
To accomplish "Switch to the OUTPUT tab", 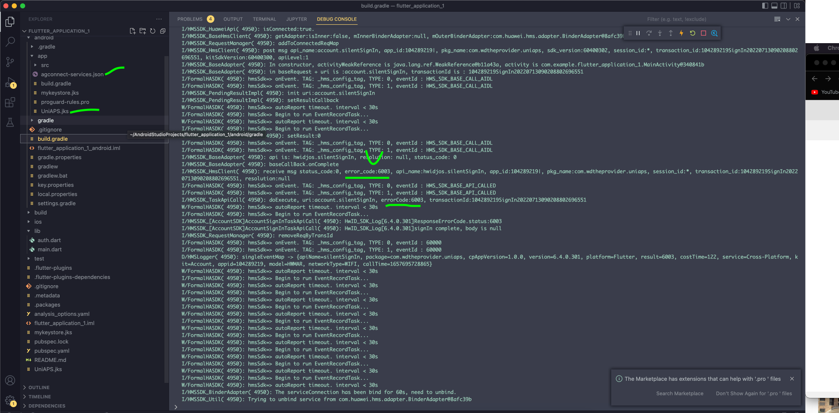I will [233, 19].
